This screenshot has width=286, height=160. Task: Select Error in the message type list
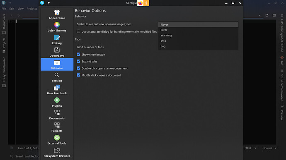click(198, 30)
